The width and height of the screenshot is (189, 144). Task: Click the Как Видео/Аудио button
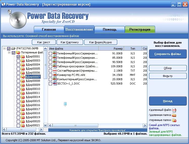(101, 42)
